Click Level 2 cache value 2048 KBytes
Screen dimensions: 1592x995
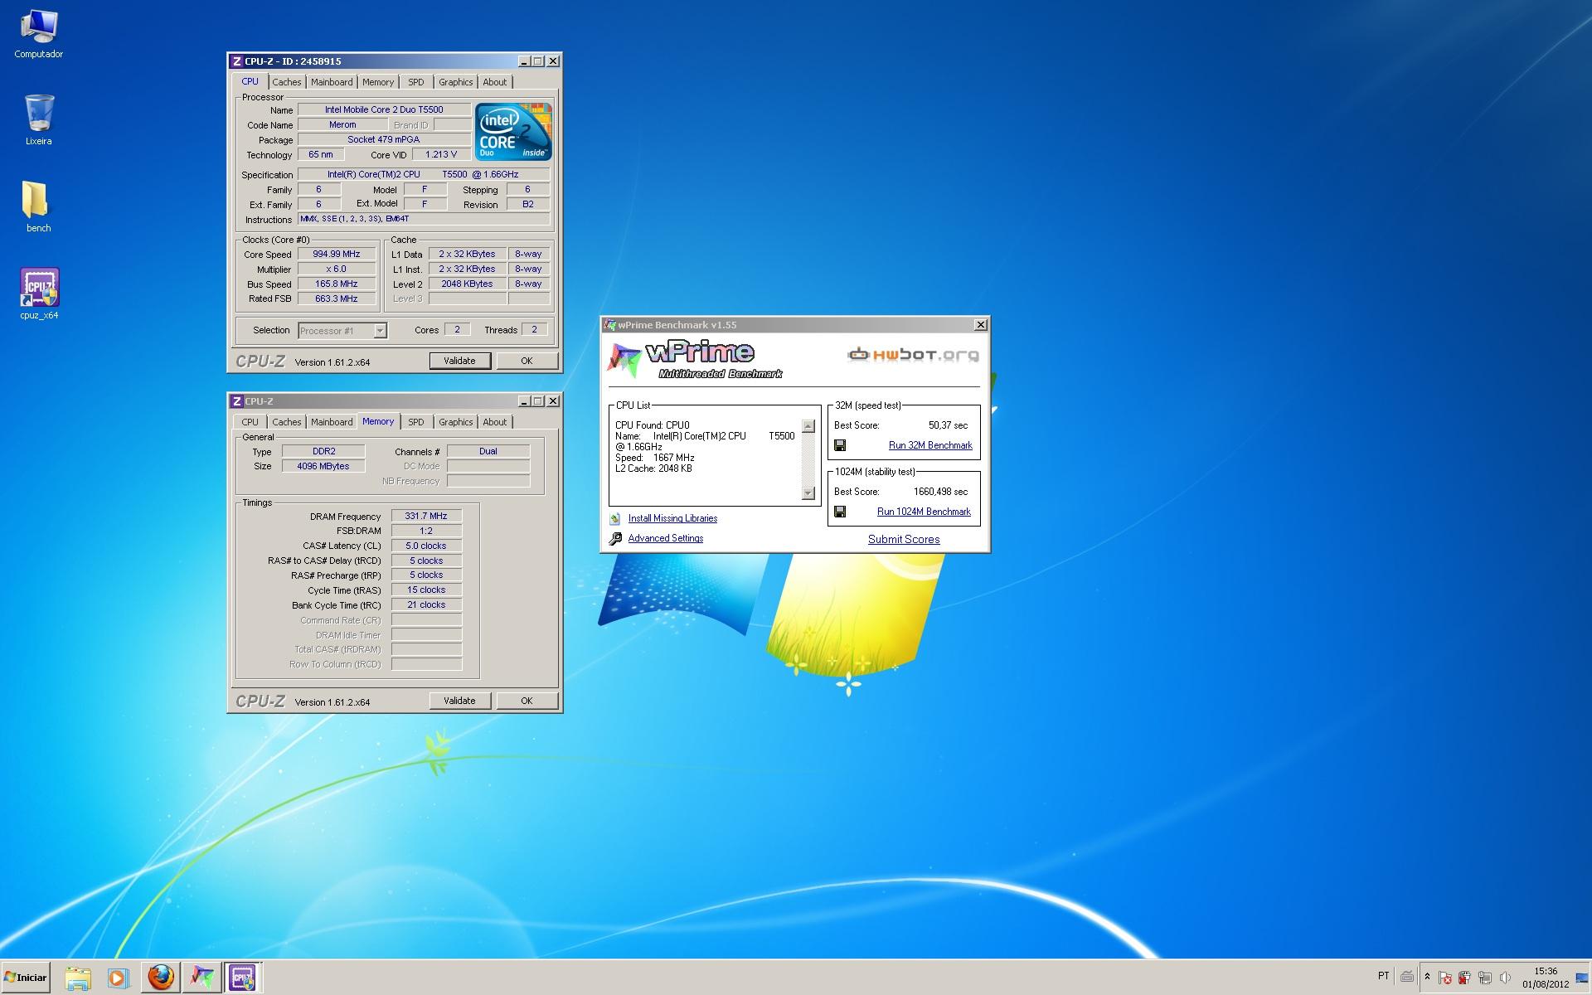coord(467,284)
